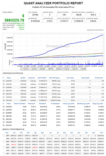
Task: Click the Jan-2017 label on chart time axis
Action: 101,66
